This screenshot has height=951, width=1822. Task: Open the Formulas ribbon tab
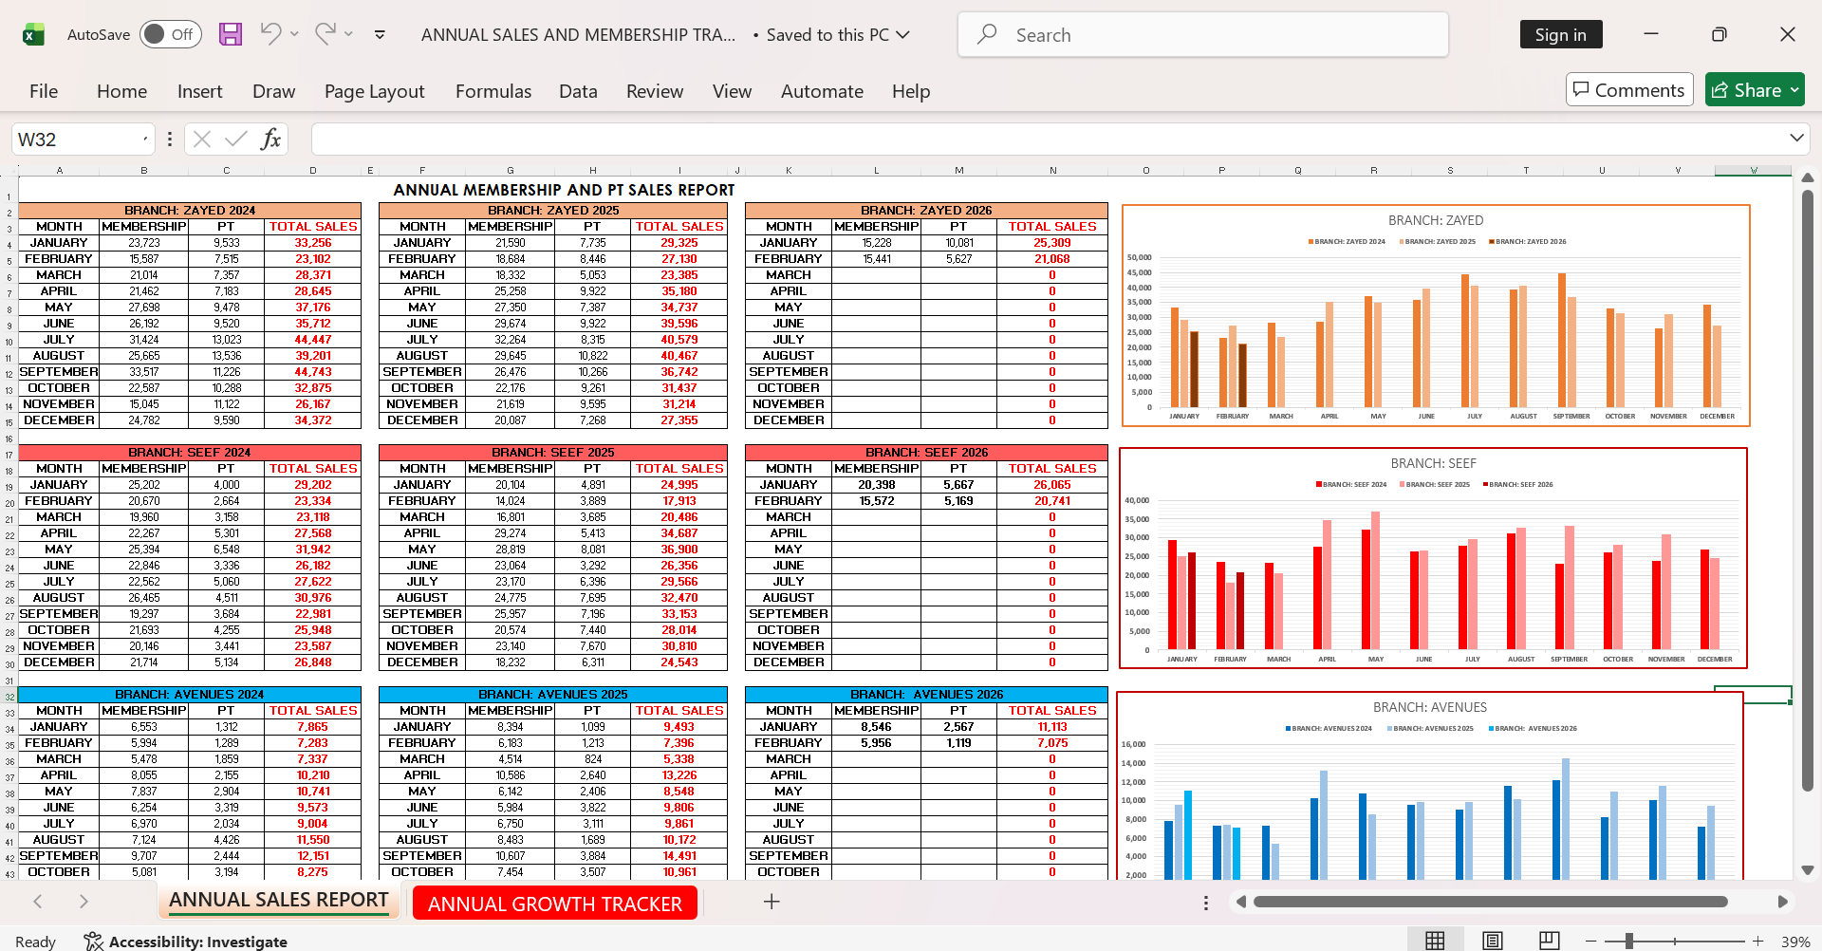pos(493,91)
